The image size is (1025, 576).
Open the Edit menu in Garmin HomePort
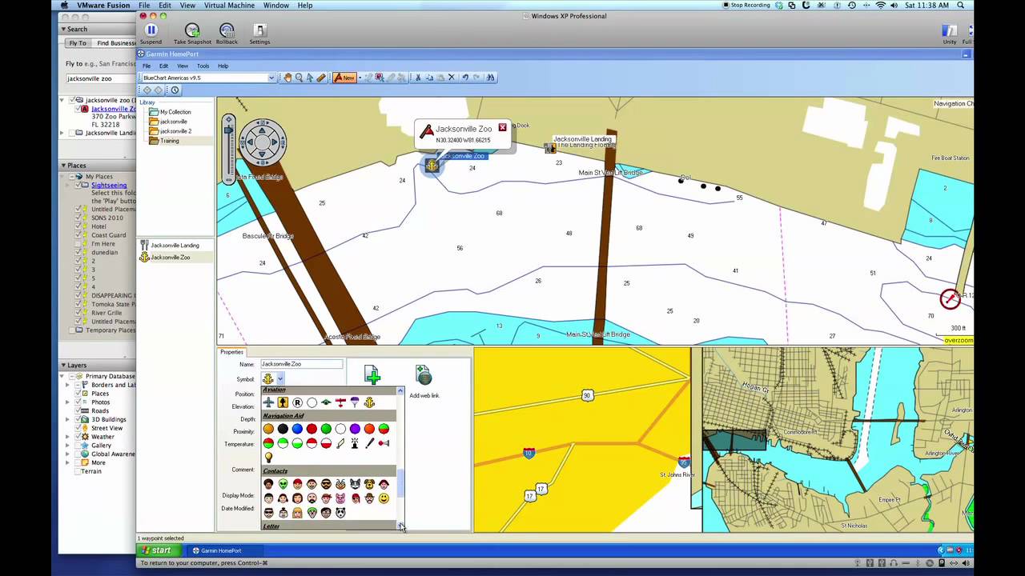pyautogui.click(x=163, y=66)
